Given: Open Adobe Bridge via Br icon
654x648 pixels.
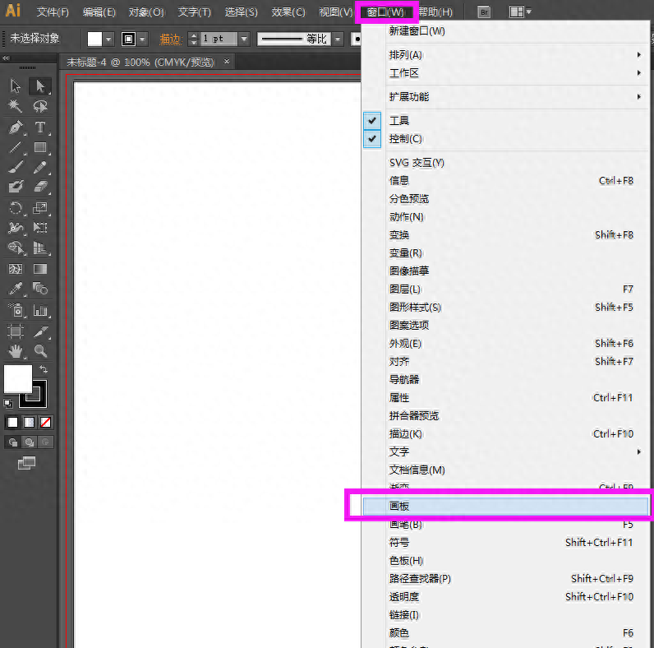Looking at the screenshot, I should [x=484, y=12].
